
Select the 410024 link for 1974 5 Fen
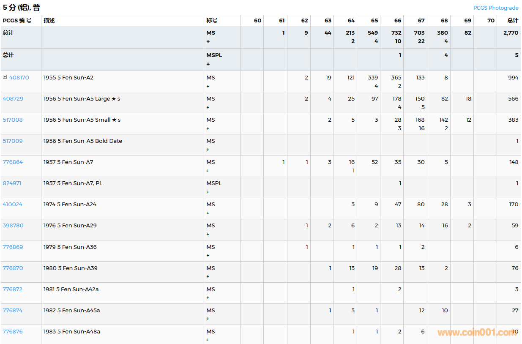13,204
